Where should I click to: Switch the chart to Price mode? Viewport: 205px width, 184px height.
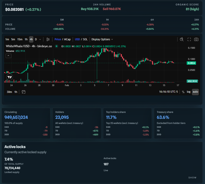click(x=58, y=39)
